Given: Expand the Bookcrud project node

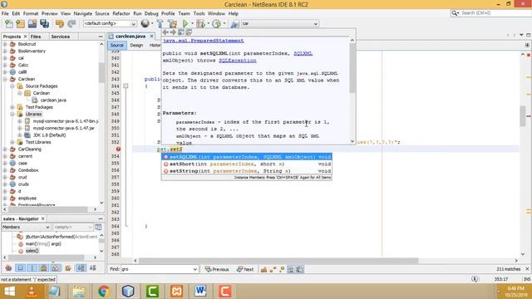Looking at the screenshot, I should [5, 44].
